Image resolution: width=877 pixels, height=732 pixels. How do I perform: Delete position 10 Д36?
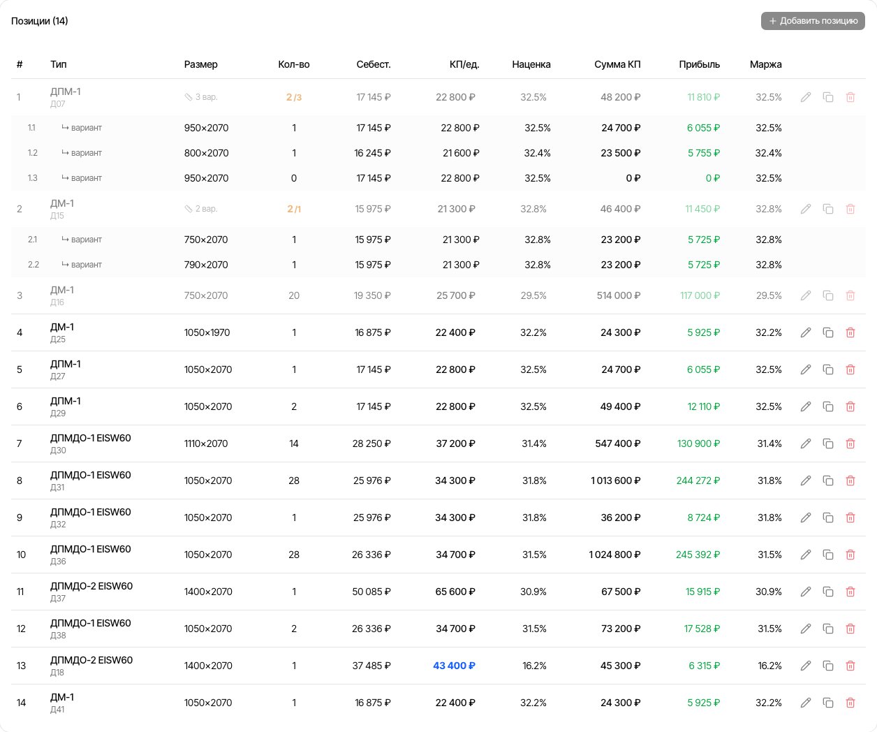[x=850, y=555]
